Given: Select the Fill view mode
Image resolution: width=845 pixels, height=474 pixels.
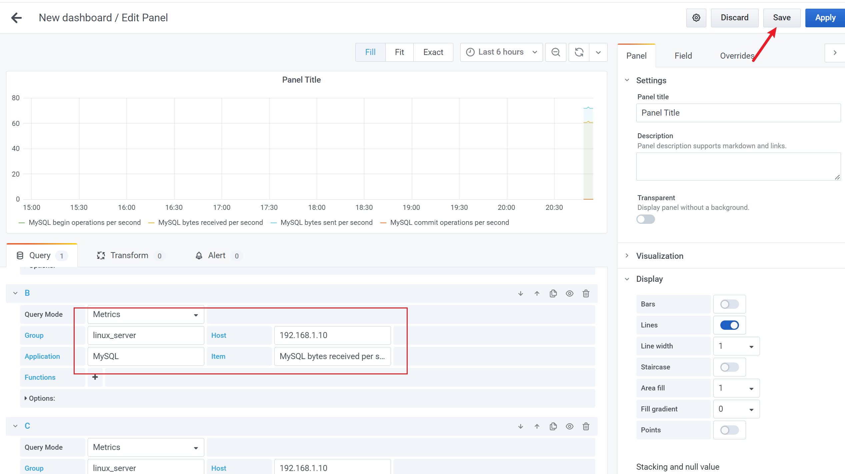Looking at the screenshot, I should [x=370, y=52].
